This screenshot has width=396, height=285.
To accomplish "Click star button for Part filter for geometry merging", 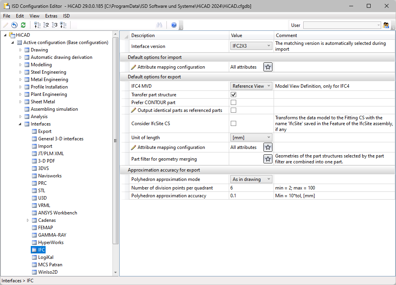I will click(x=268, y=159).
